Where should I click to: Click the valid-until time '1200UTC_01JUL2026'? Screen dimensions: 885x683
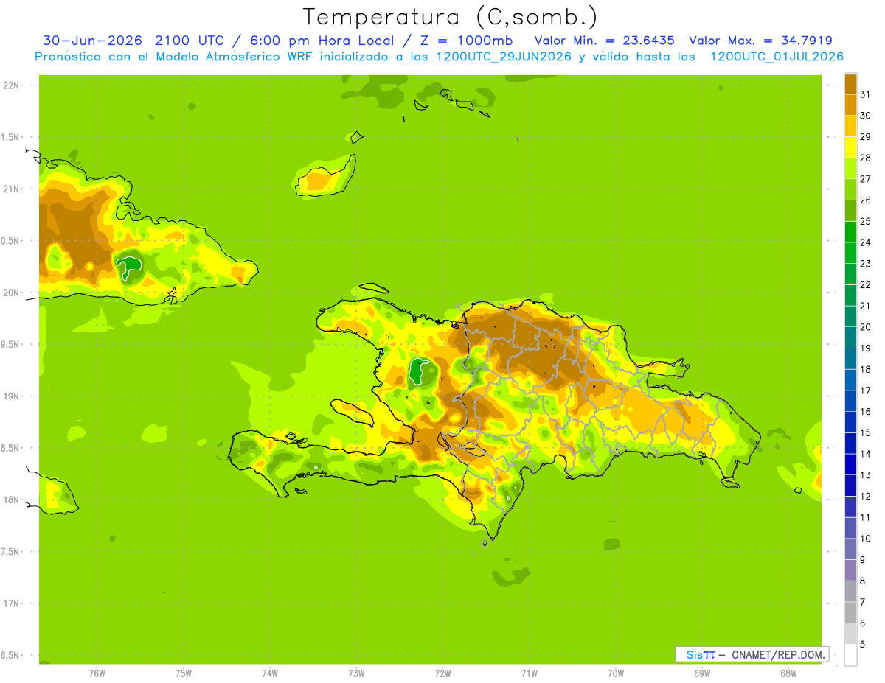(x=777, y=57)
